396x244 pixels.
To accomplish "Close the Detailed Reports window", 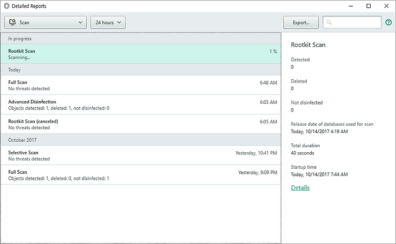I will click(387, 6).
